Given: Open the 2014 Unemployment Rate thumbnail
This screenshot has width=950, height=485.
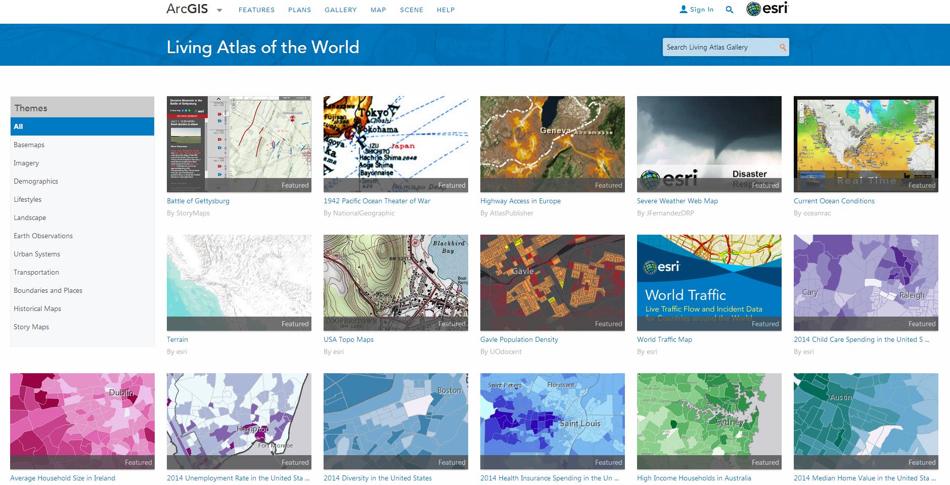Looking at the screenshot, I should 239,421.
